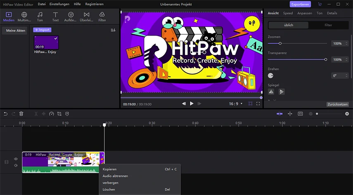353x195 pixels.
Task: Select the HitPaw Enjoy media thumbnail
Action: 46,43
